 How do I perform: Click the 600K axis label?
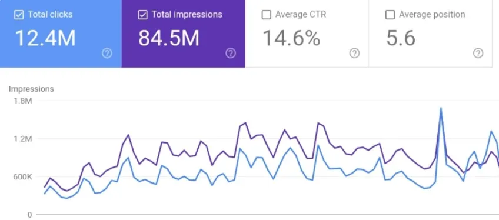(x=22, y=176)
